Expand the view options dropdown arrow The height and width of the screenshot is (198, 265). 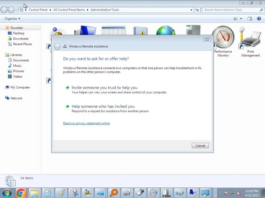coord(241,19)
